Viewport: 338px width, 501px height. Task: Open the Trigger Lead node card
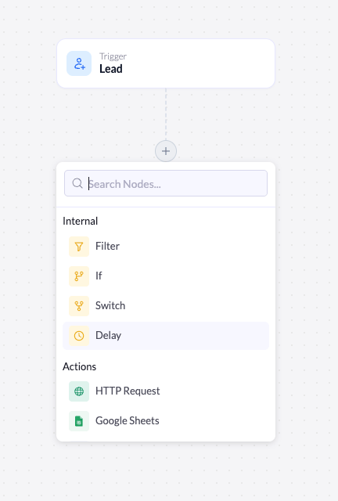166,63
